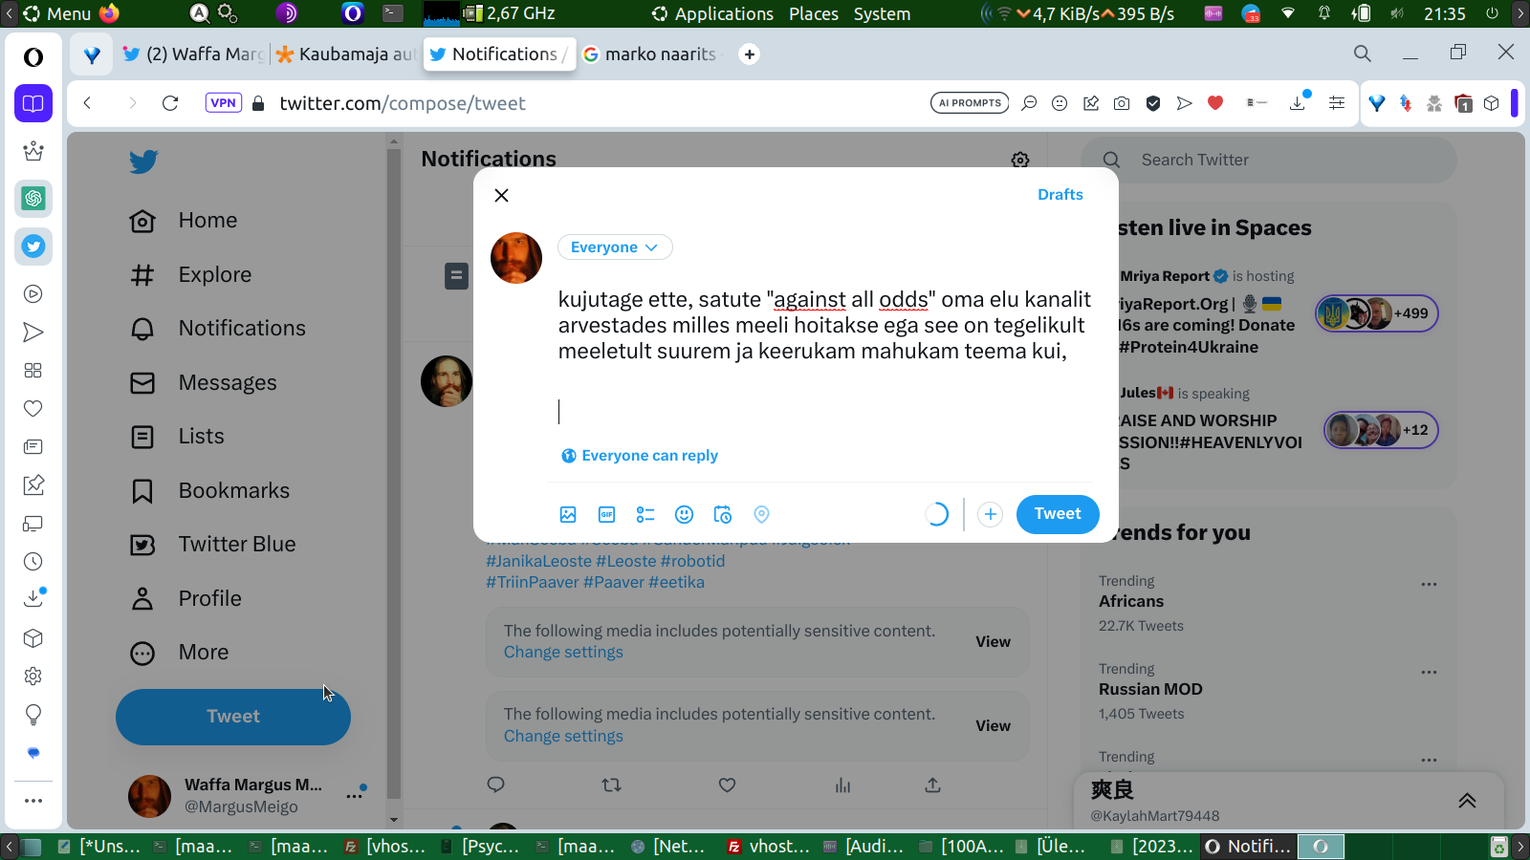Open the Easy setup sliders icon
Viewport: 1530px width, 860px height.
tap(1337, 103)
